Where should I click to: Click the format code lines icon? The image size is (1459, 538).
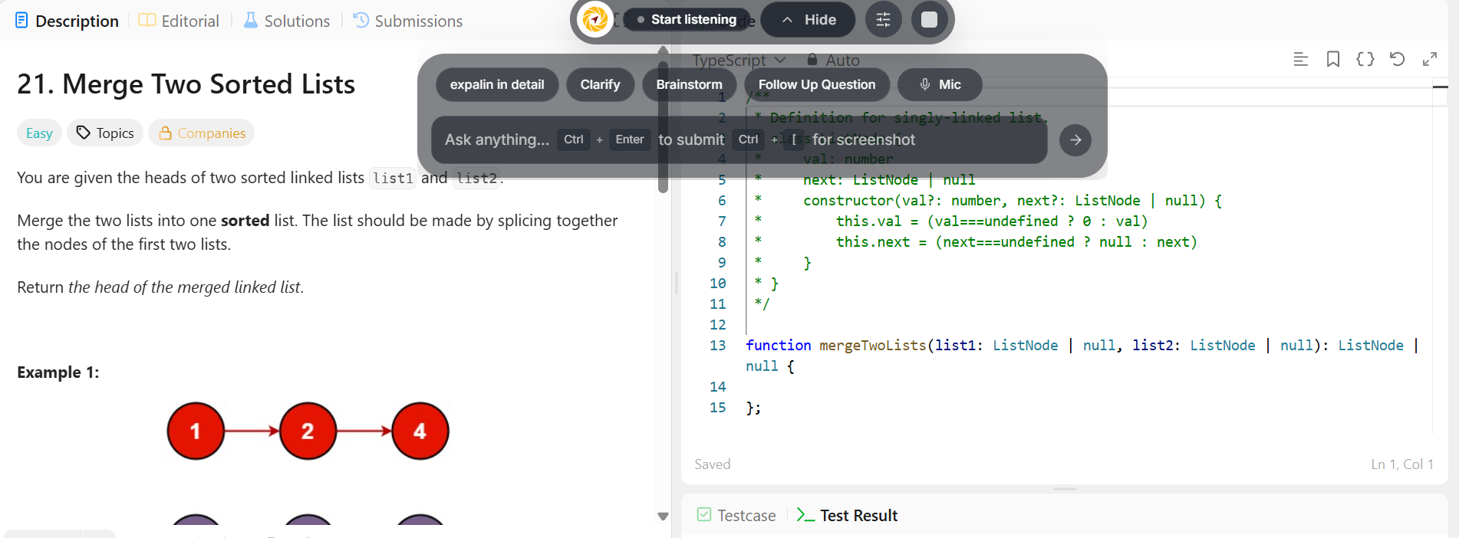click(x=1300, y=59)
